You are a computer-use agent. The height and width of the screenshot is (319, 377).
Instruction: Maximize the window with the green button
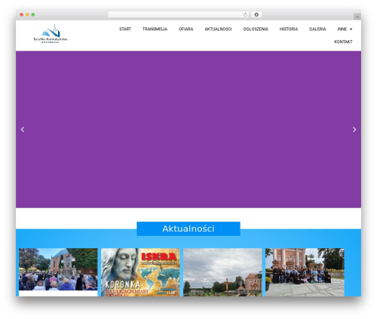click(33, 15)
